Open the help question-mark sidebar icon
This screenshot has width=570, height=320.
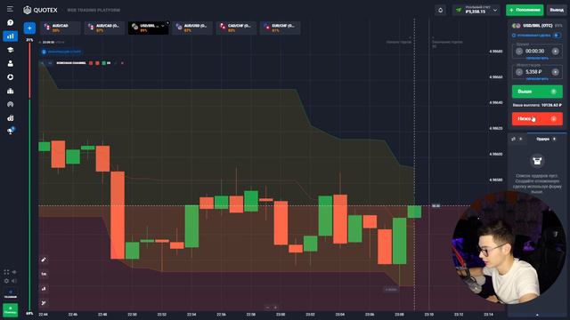(x=10, y=22)
